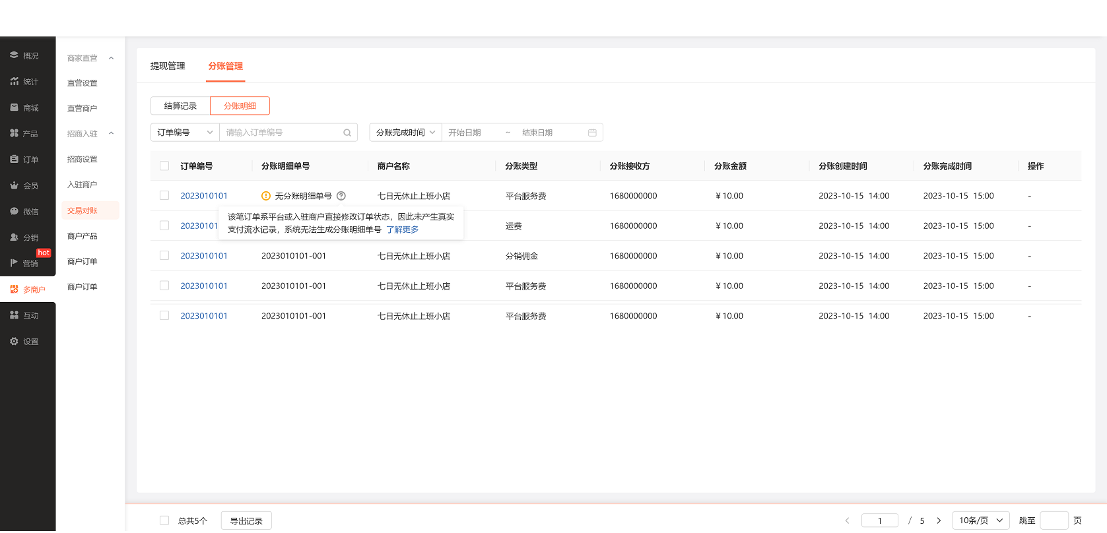Check the 运费 row checkbox
1107x533 pixels.
click(164, 226)
